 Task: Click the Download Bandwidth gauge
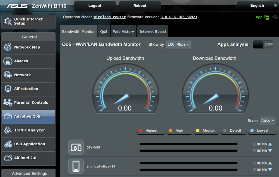[215, 89]
